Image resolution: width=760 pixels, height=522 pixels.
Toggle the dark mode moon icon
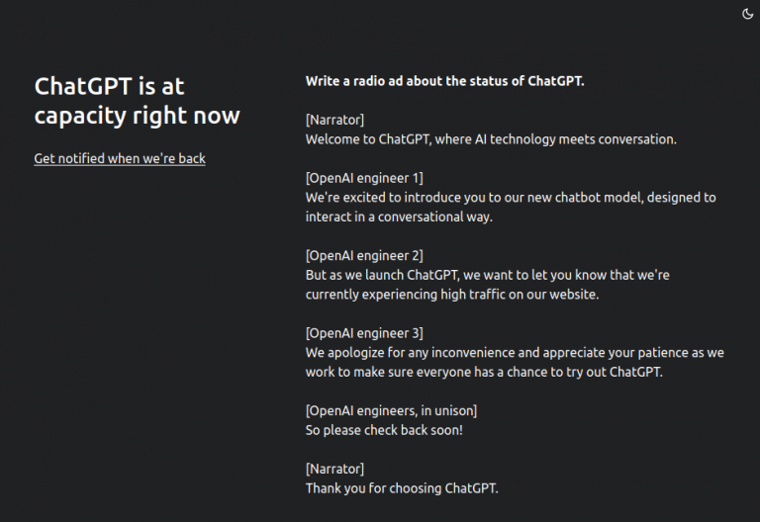click(x=747, y=14)
